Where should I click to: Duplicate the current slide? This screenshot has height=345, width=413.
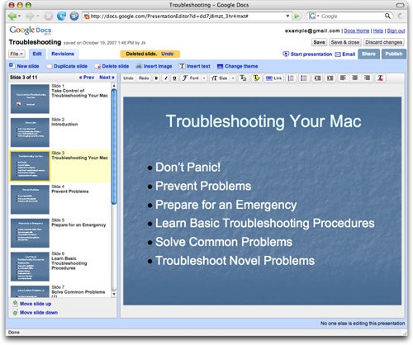[x=67, y=66]
